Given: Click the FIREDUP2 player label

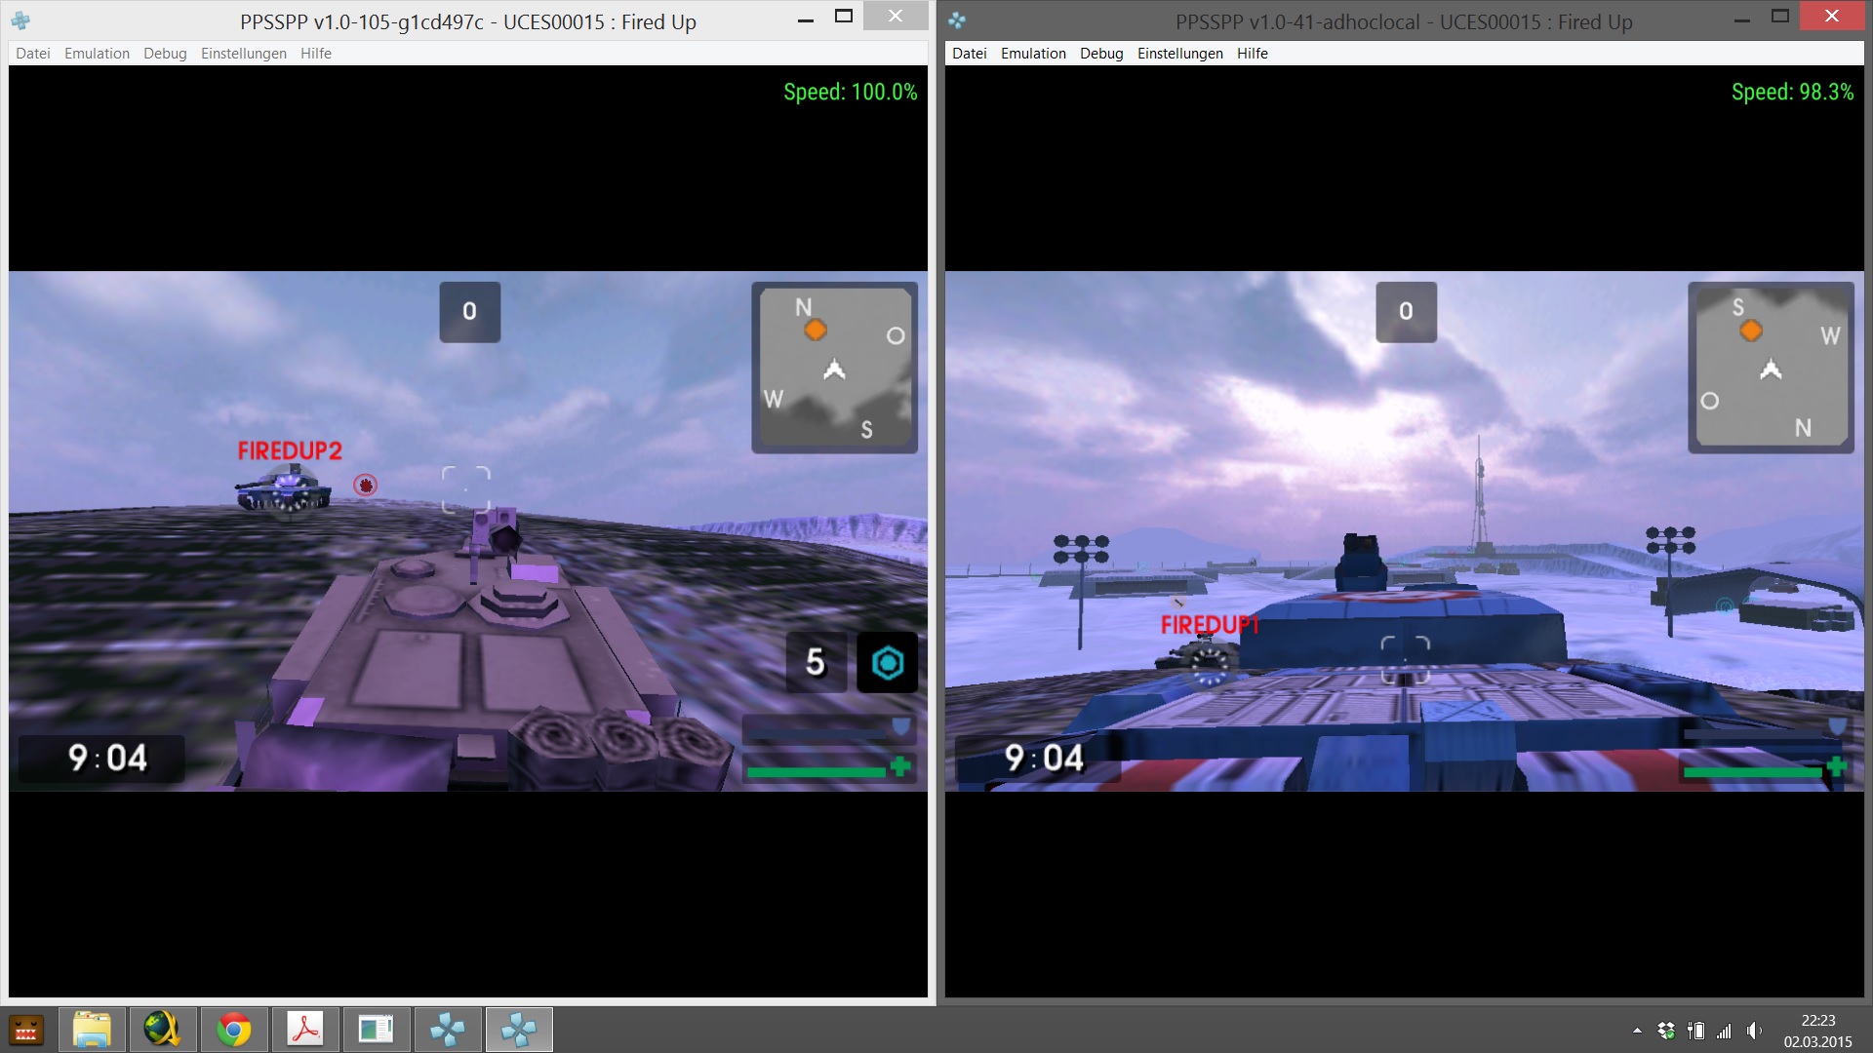Looking at the screenshot, I should [x=290, y=450].
